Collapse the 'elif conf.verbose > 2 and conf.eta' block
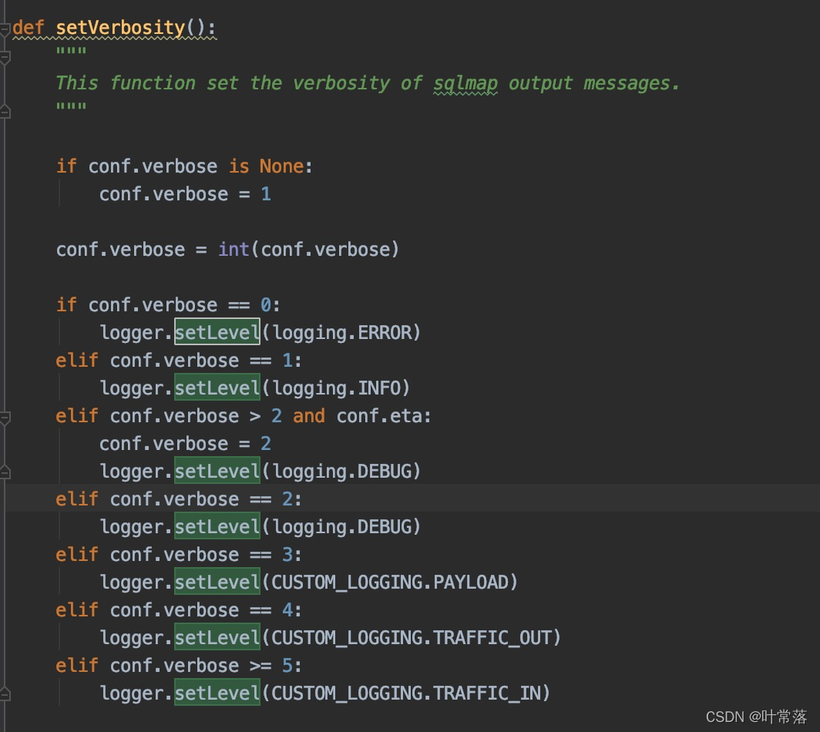 pyautogui.click(x=5, y=418)
